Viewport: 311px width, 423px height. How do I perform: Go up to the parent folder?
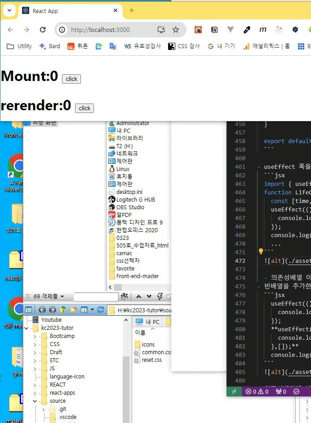click(63, 310)
